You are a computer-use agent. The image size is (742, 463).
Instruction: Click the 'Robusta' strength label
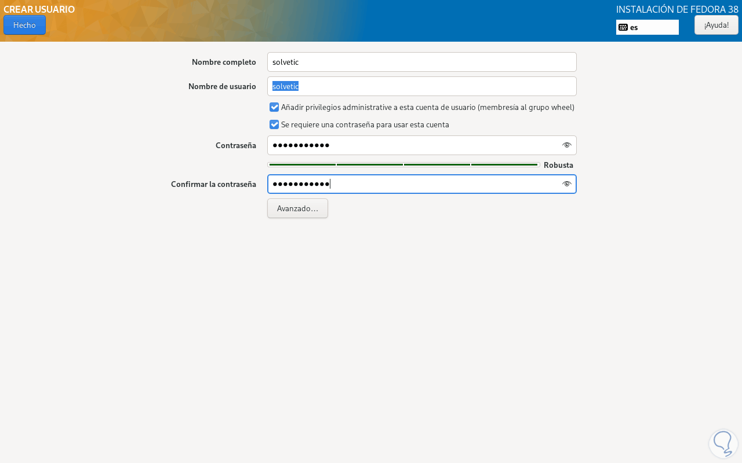click(558, 165)
